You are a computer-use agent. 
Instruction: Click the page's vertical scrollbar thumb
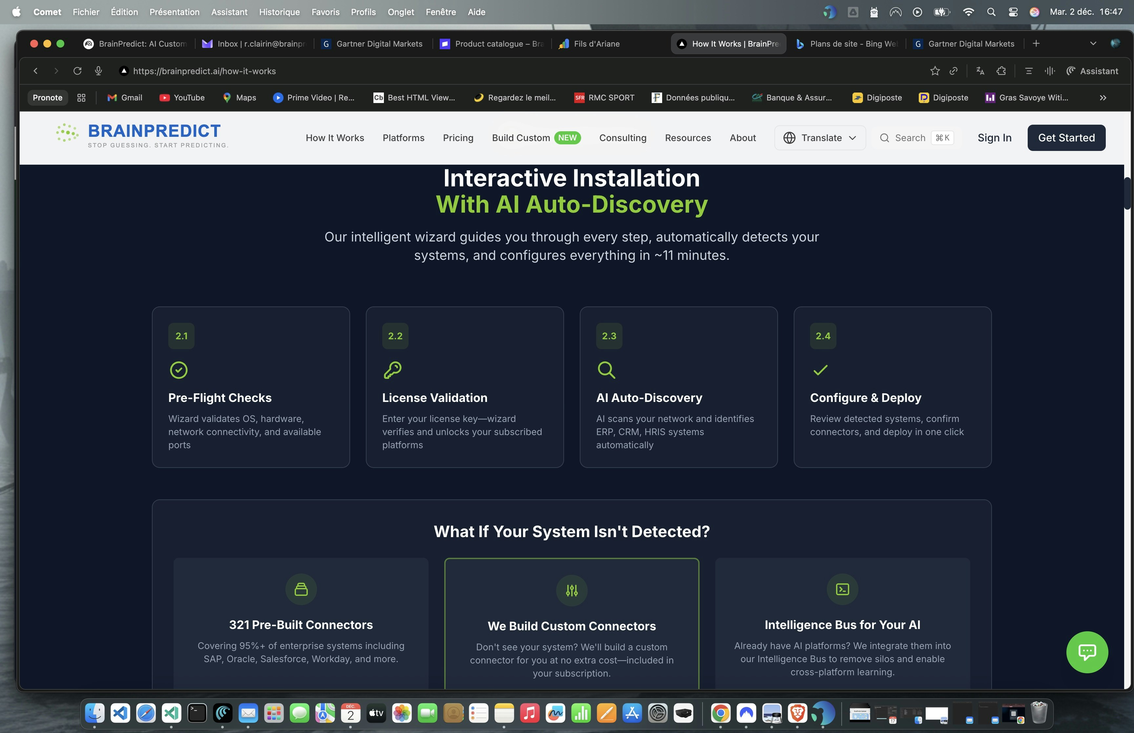click(1127, 193)
